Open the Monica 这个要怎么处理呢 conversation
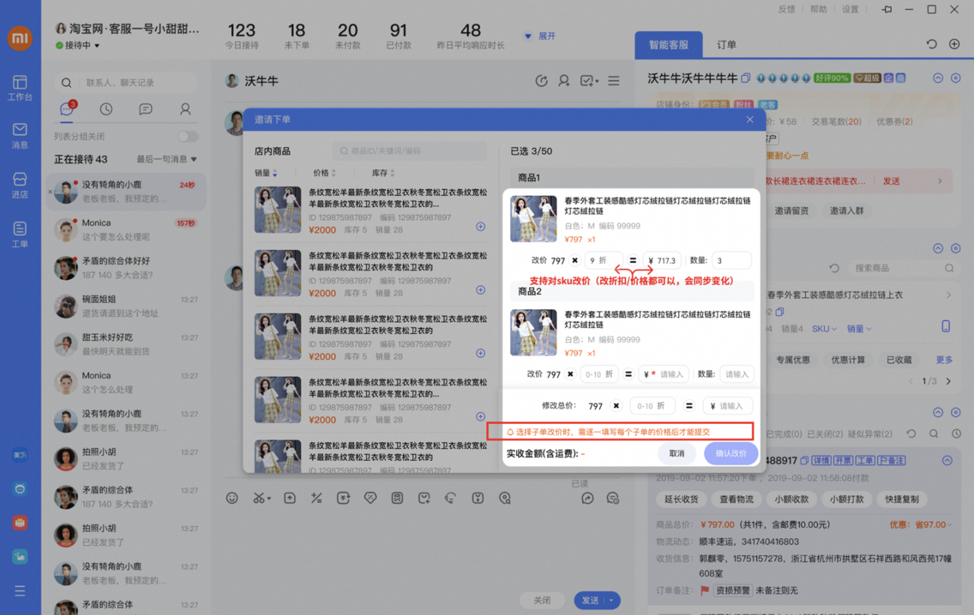 [126, 230]
